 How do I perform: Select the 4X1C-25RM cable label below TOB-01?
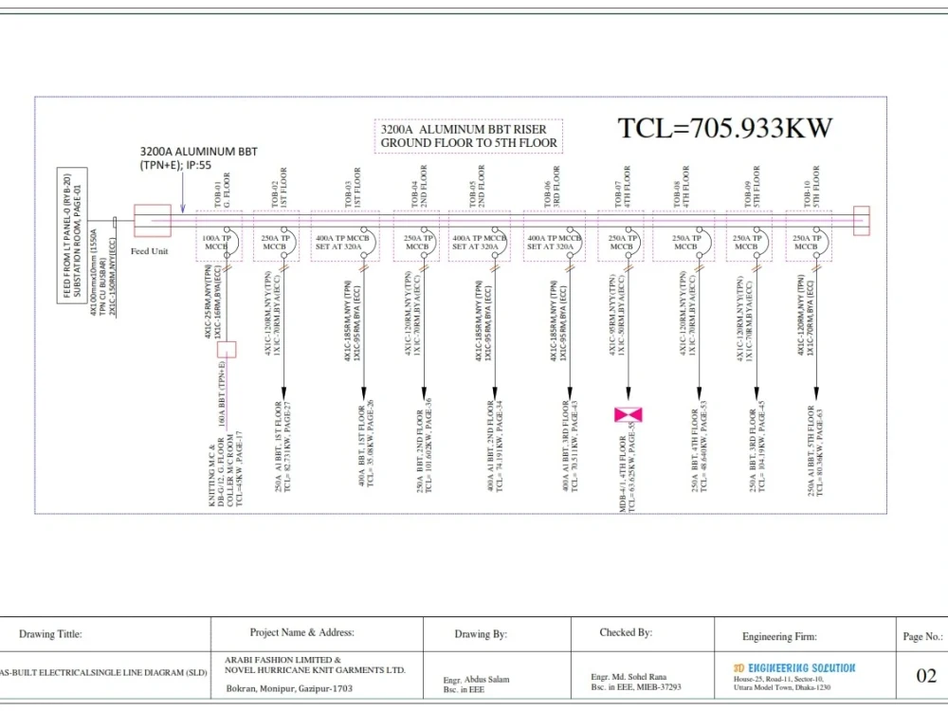[212, 301]
